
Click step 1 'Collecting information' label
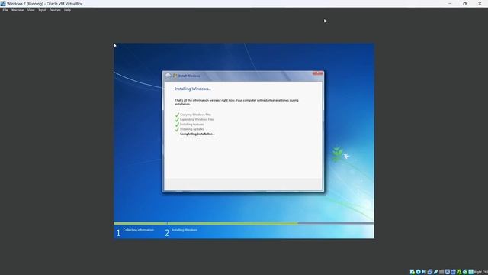tap(139, 230)
